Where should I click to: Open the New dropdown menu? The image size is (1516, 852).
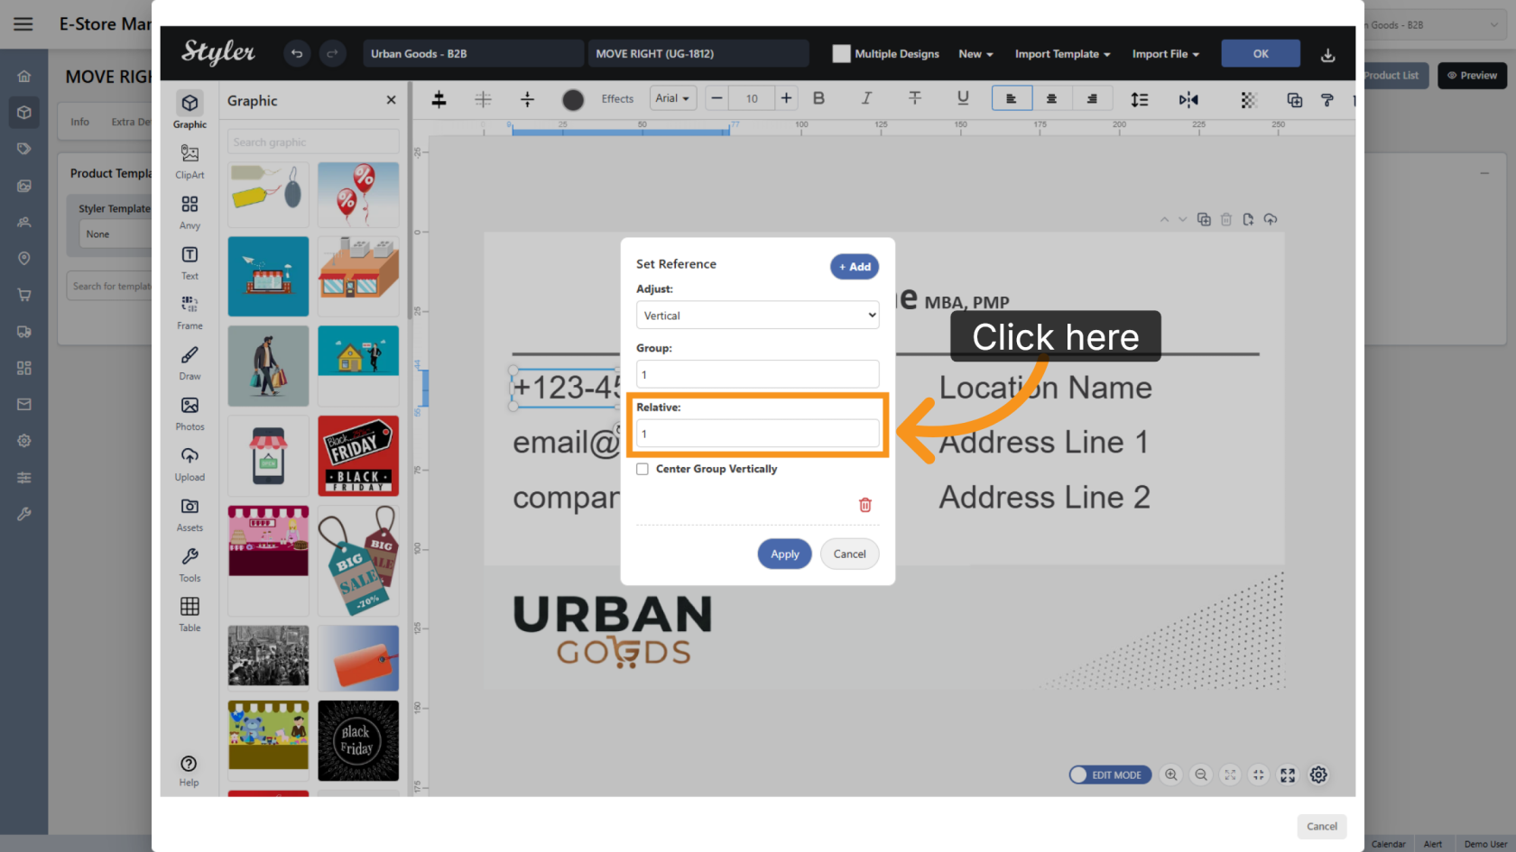tap(975, 54)
